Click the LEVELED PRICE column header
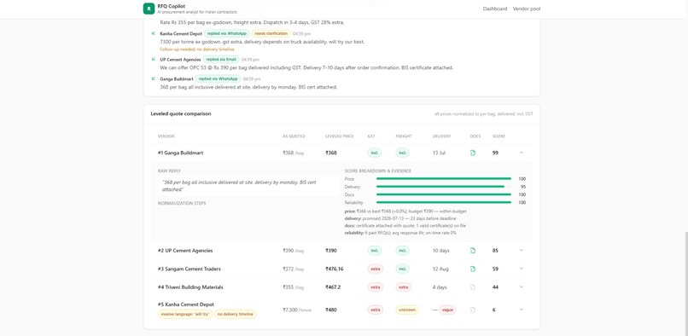The image size is (688, 336). [x=339, y=136]
